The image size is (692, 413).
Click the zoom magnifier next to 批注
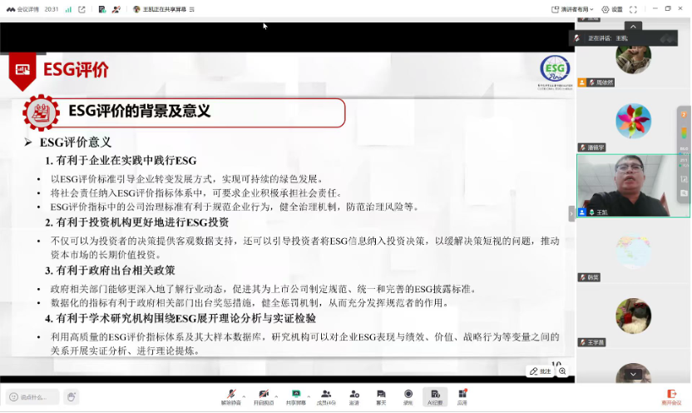tap(562, 371)
